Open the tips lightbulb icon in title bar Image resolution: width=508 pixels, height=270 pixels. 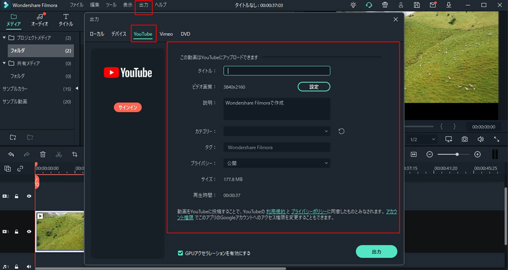353,5
